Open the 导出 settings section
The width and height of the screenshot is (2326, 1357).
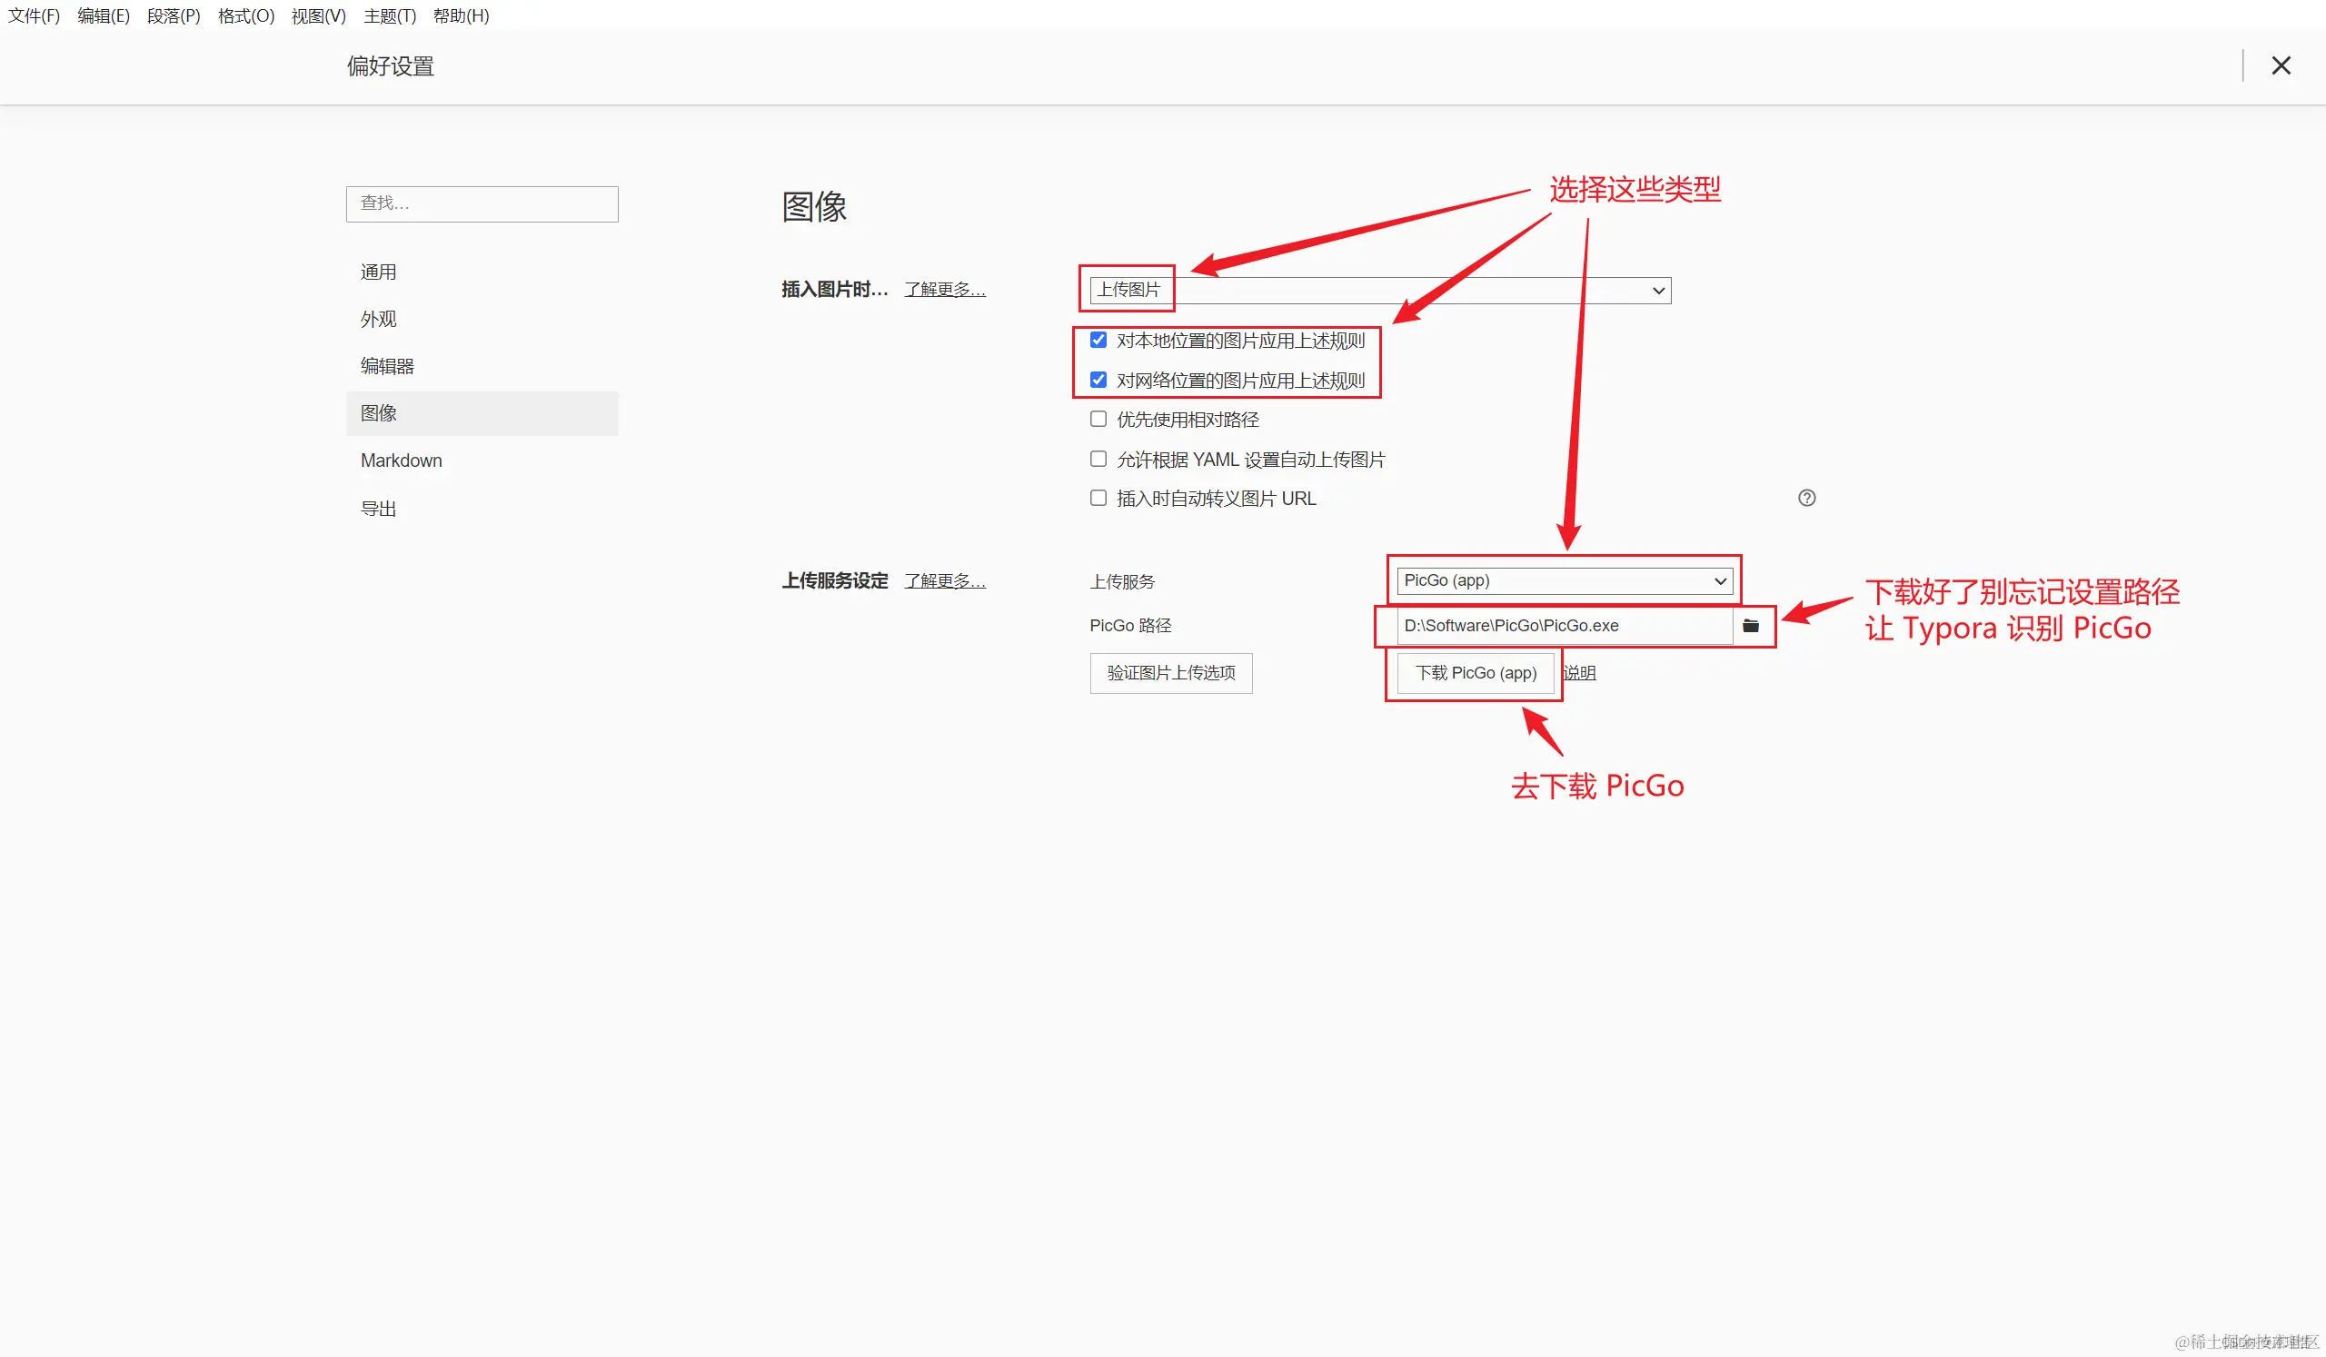377,508
